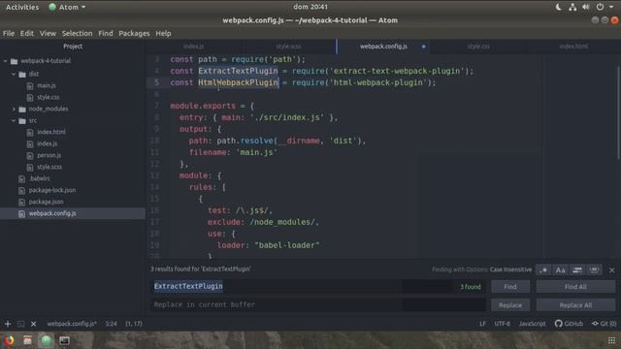Open the Edit menu
The image size is (621, 349).
[x=27, y=33]
